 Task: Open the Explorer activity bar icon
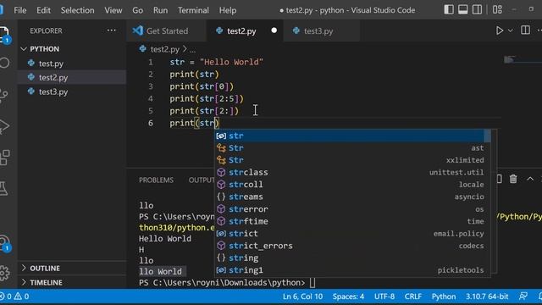pos(4,35)
